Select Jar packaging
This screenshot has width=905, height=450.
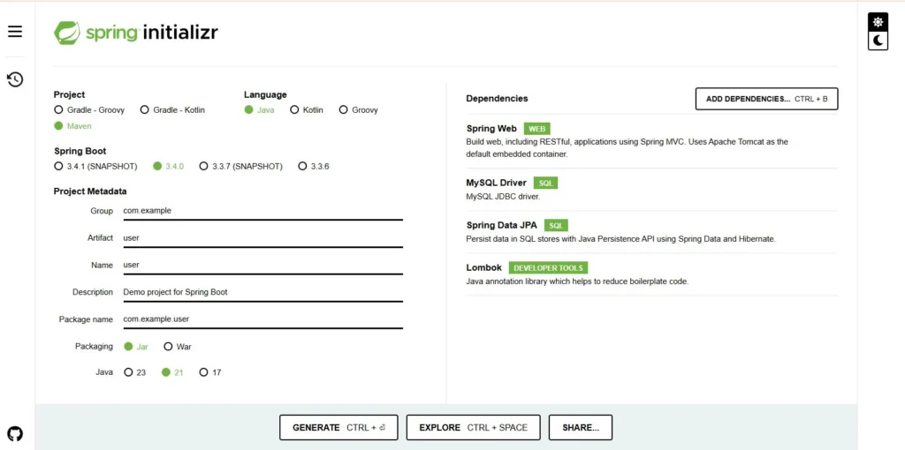[136, 347]
